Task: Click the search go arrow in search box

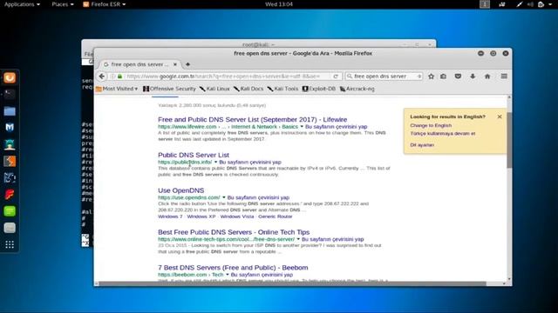Action: [x=418, y=77]
